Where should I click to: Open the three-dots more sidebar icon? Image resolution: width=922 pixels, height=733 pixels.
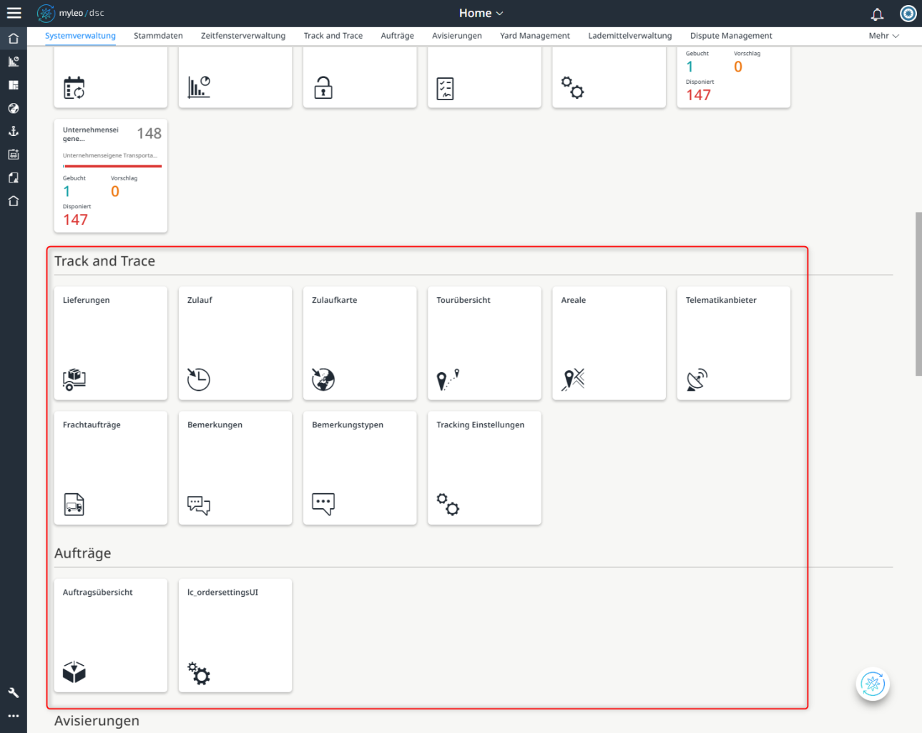click(14, 716)
